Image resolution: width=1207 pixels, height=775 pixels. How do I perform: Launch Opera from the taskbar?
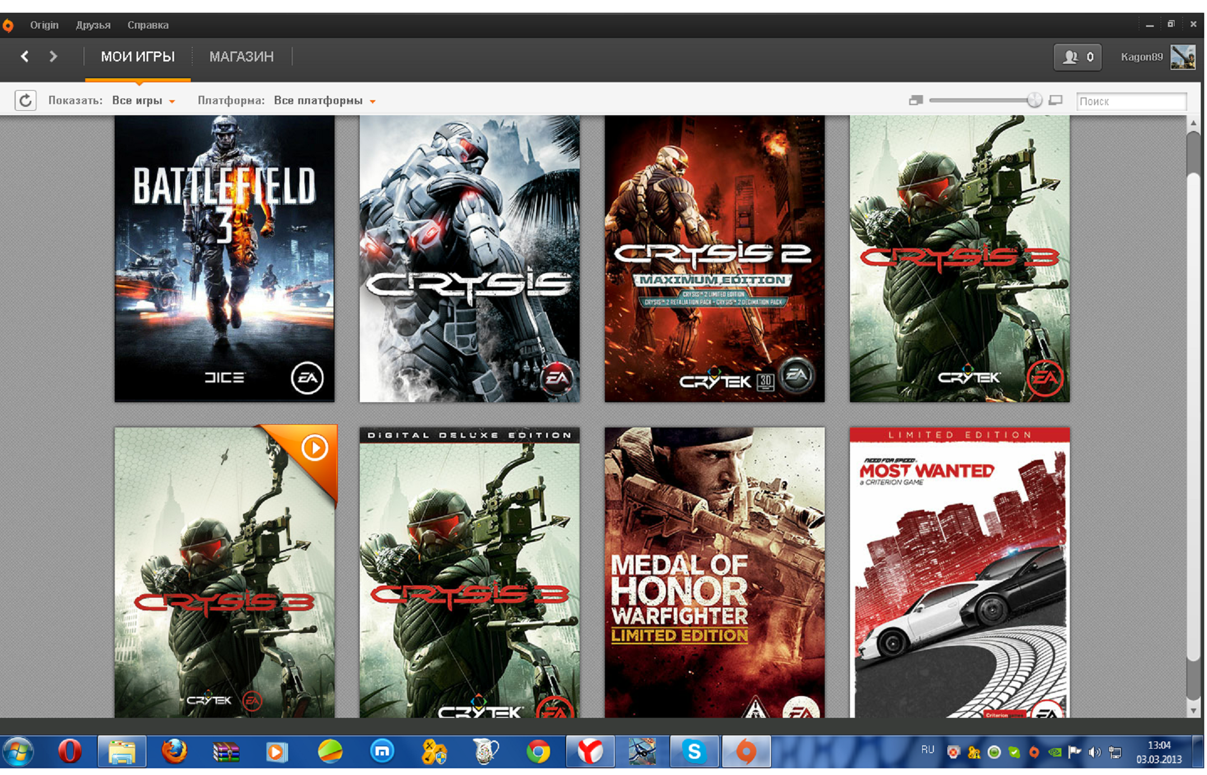(70, 751)
